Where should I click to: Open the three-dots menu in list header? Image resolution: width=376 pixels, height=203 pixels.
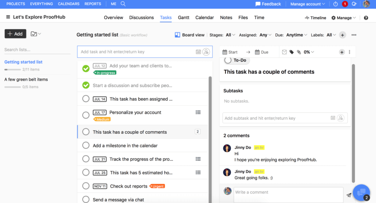tap(354, 35)
